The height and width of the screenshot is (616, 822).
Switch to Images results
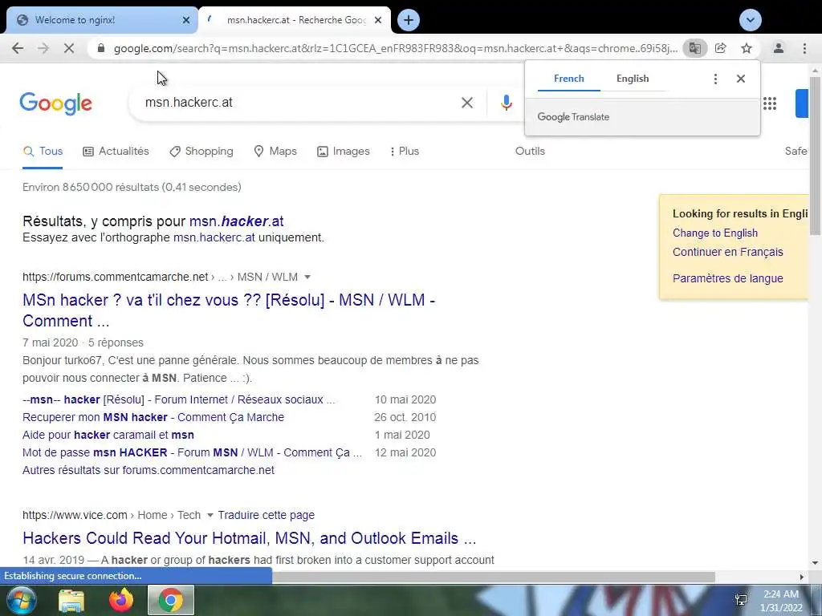point(344,152)
